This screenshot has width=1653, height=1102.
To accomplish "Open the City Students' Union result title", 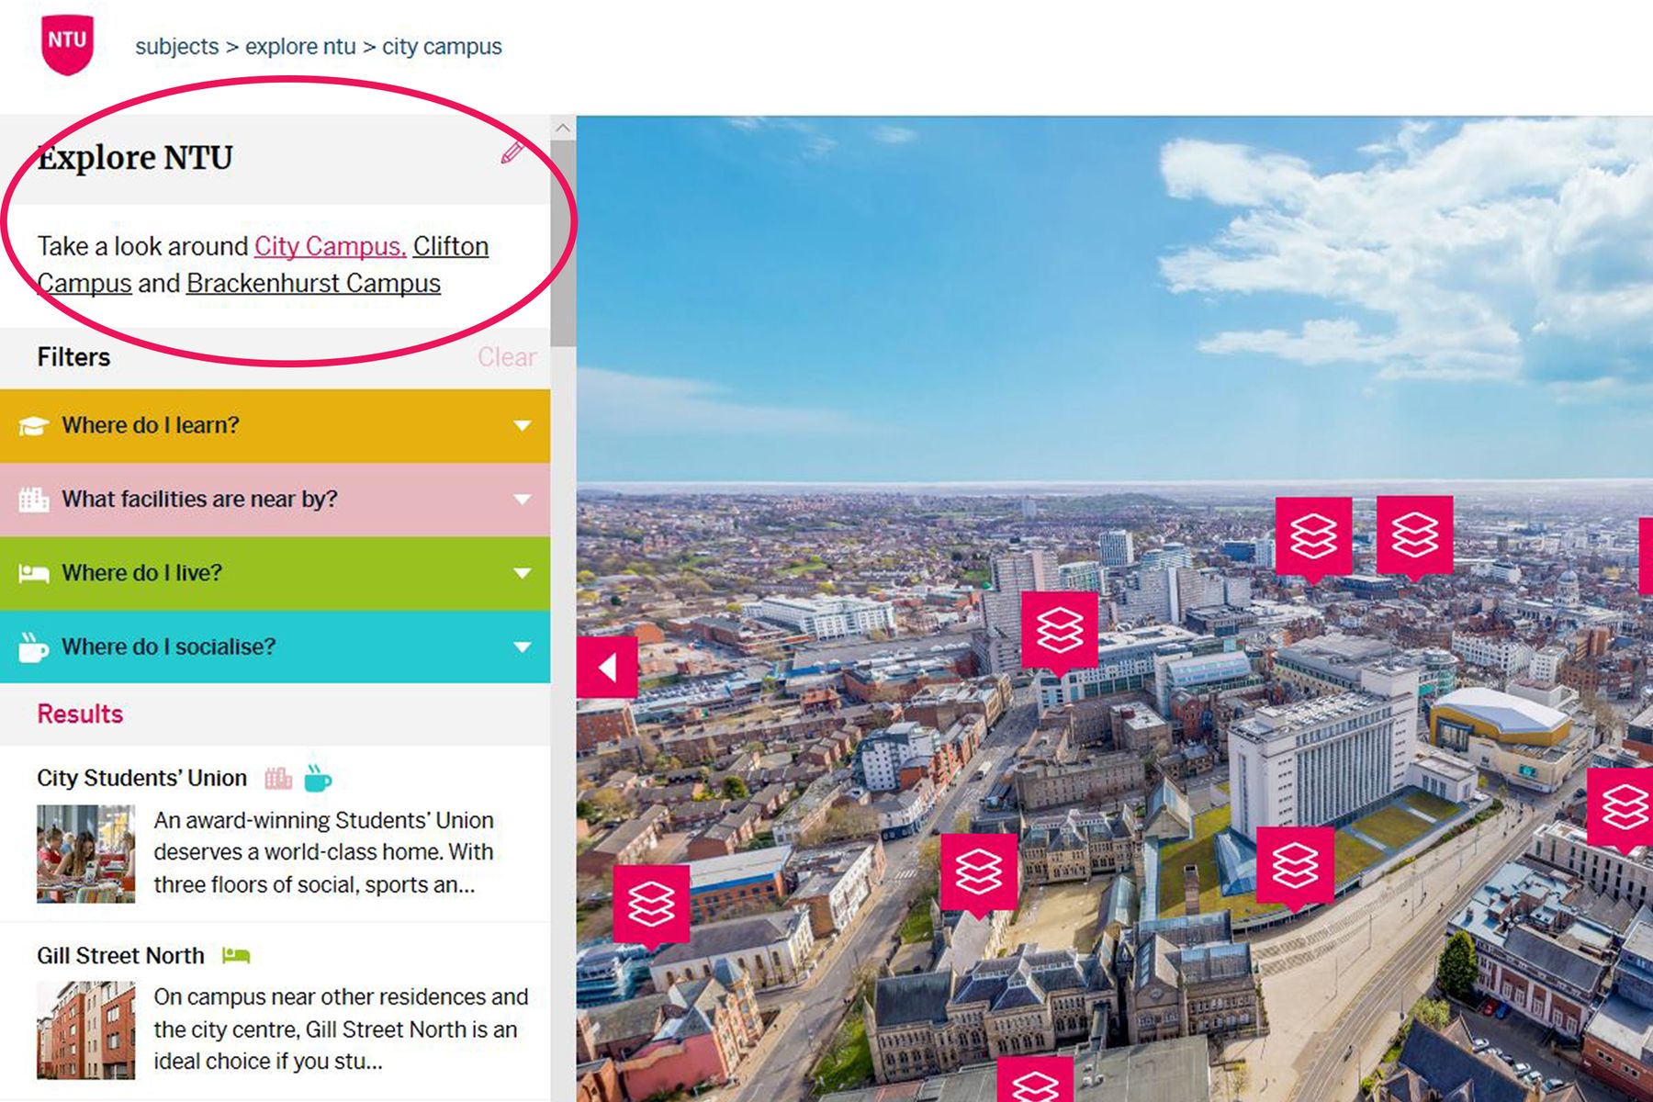I will pos(142,778).
